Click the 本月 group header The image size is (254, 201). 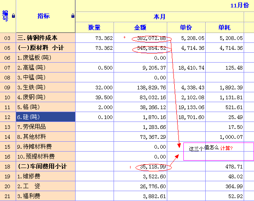click(x=159, y=16)
